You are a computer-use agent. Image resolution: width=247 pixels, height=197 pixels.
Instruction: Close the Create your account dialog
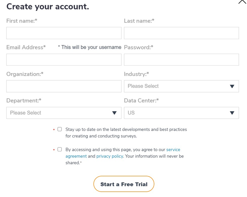pos(242,2)
